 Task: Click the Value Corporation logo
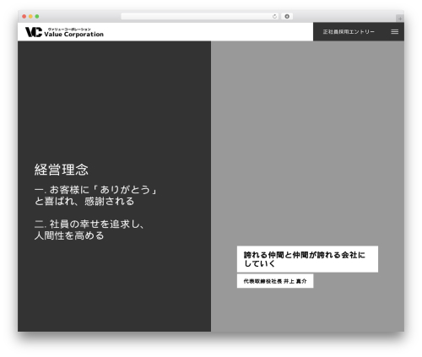[x=64, y=32]
